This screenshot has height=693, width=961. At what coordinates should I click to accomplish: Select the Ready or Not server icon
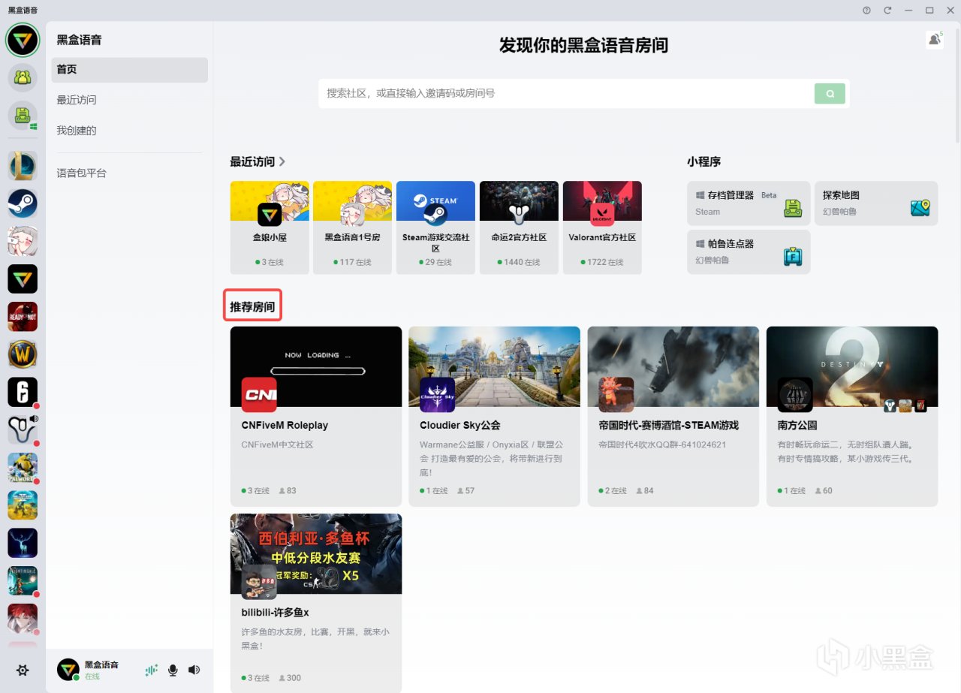click(x=23, y=317)
